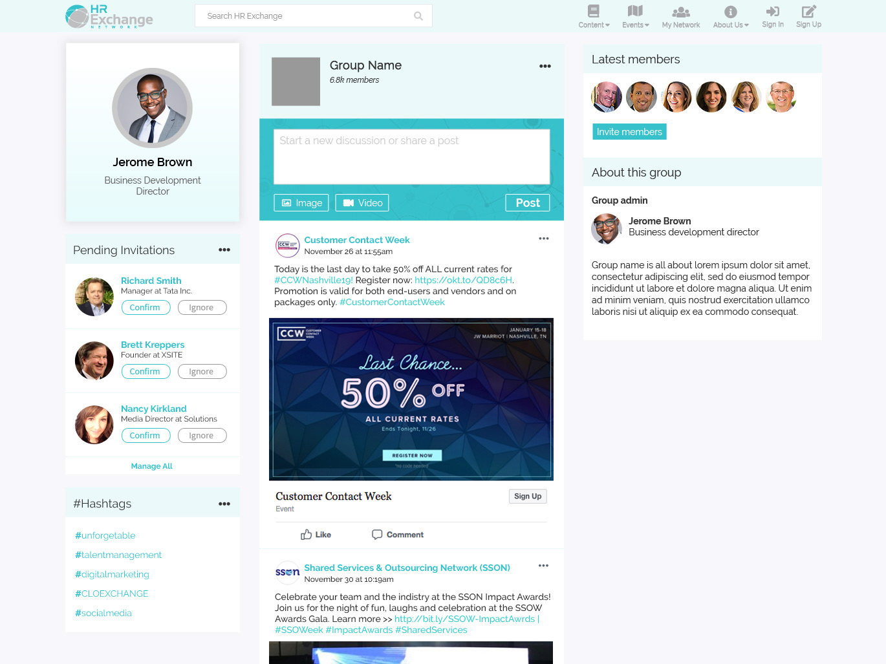Add an Image to the post
This screenshot has width=886, height=664.
point(301,203)
